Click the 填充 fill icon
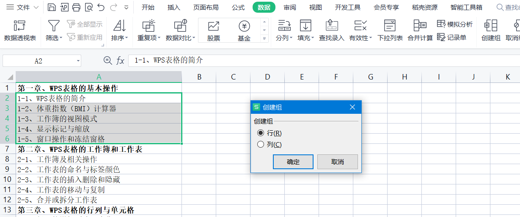This screenshot has width=520, height=217. [x=305, y=26]
